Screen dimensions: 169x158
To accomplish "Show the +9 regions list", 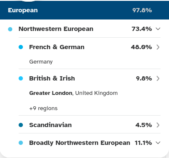I will coord(43,108).
